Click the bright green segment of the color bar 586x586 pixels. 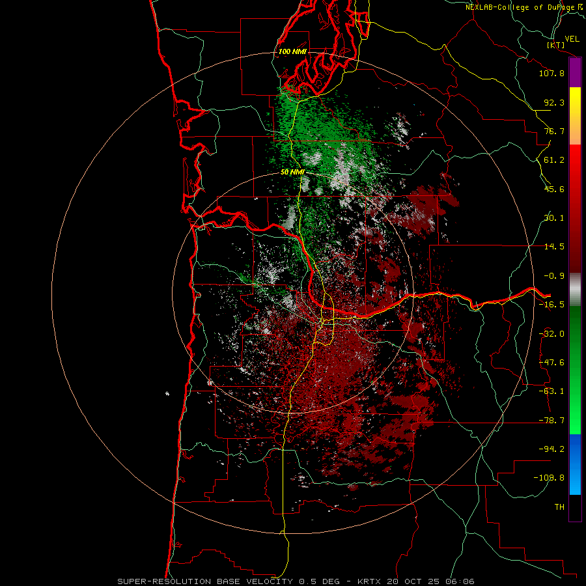tap(575, 370)
